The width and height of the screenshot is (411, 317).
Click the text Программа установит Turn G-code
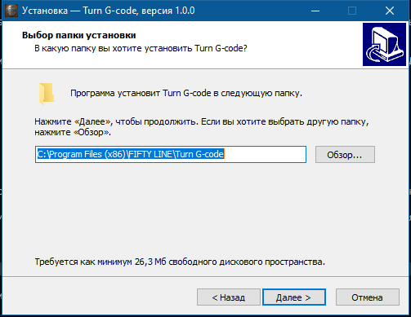click(186, 93)
